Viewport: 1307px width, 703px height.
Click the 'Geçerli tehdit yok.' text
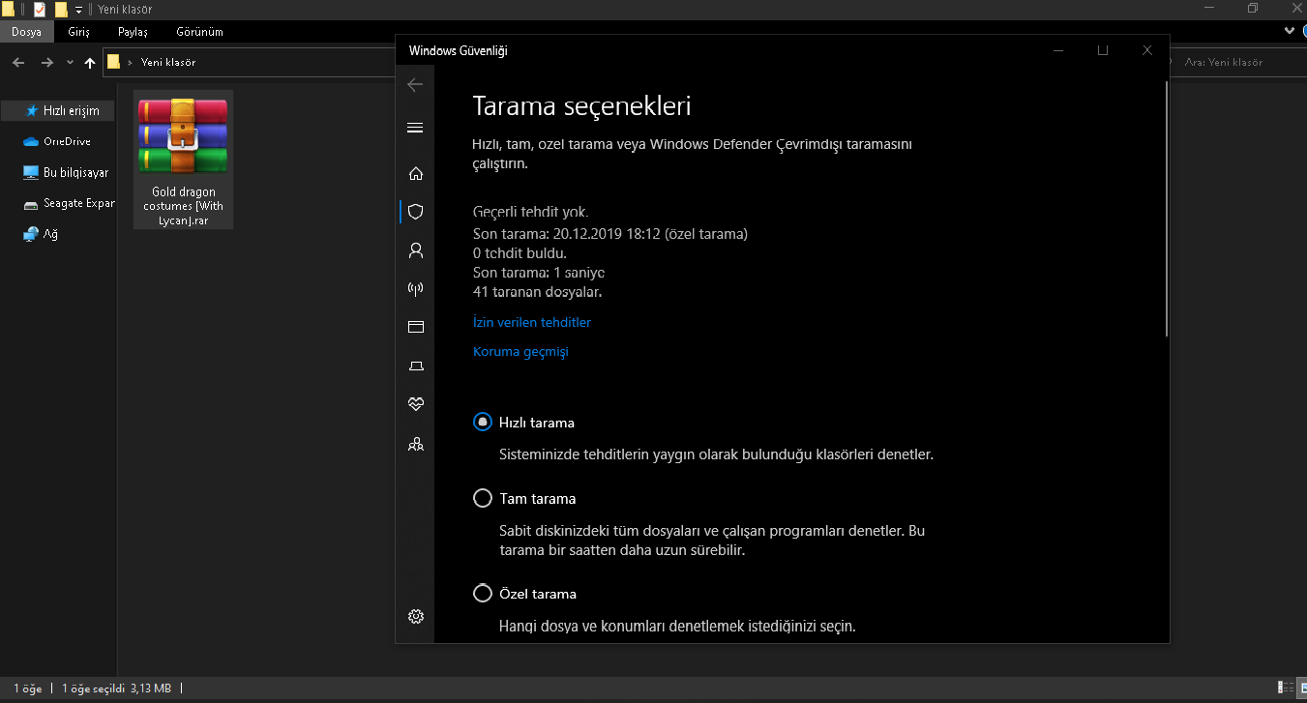pyautogui.click(x=530, y=211)
